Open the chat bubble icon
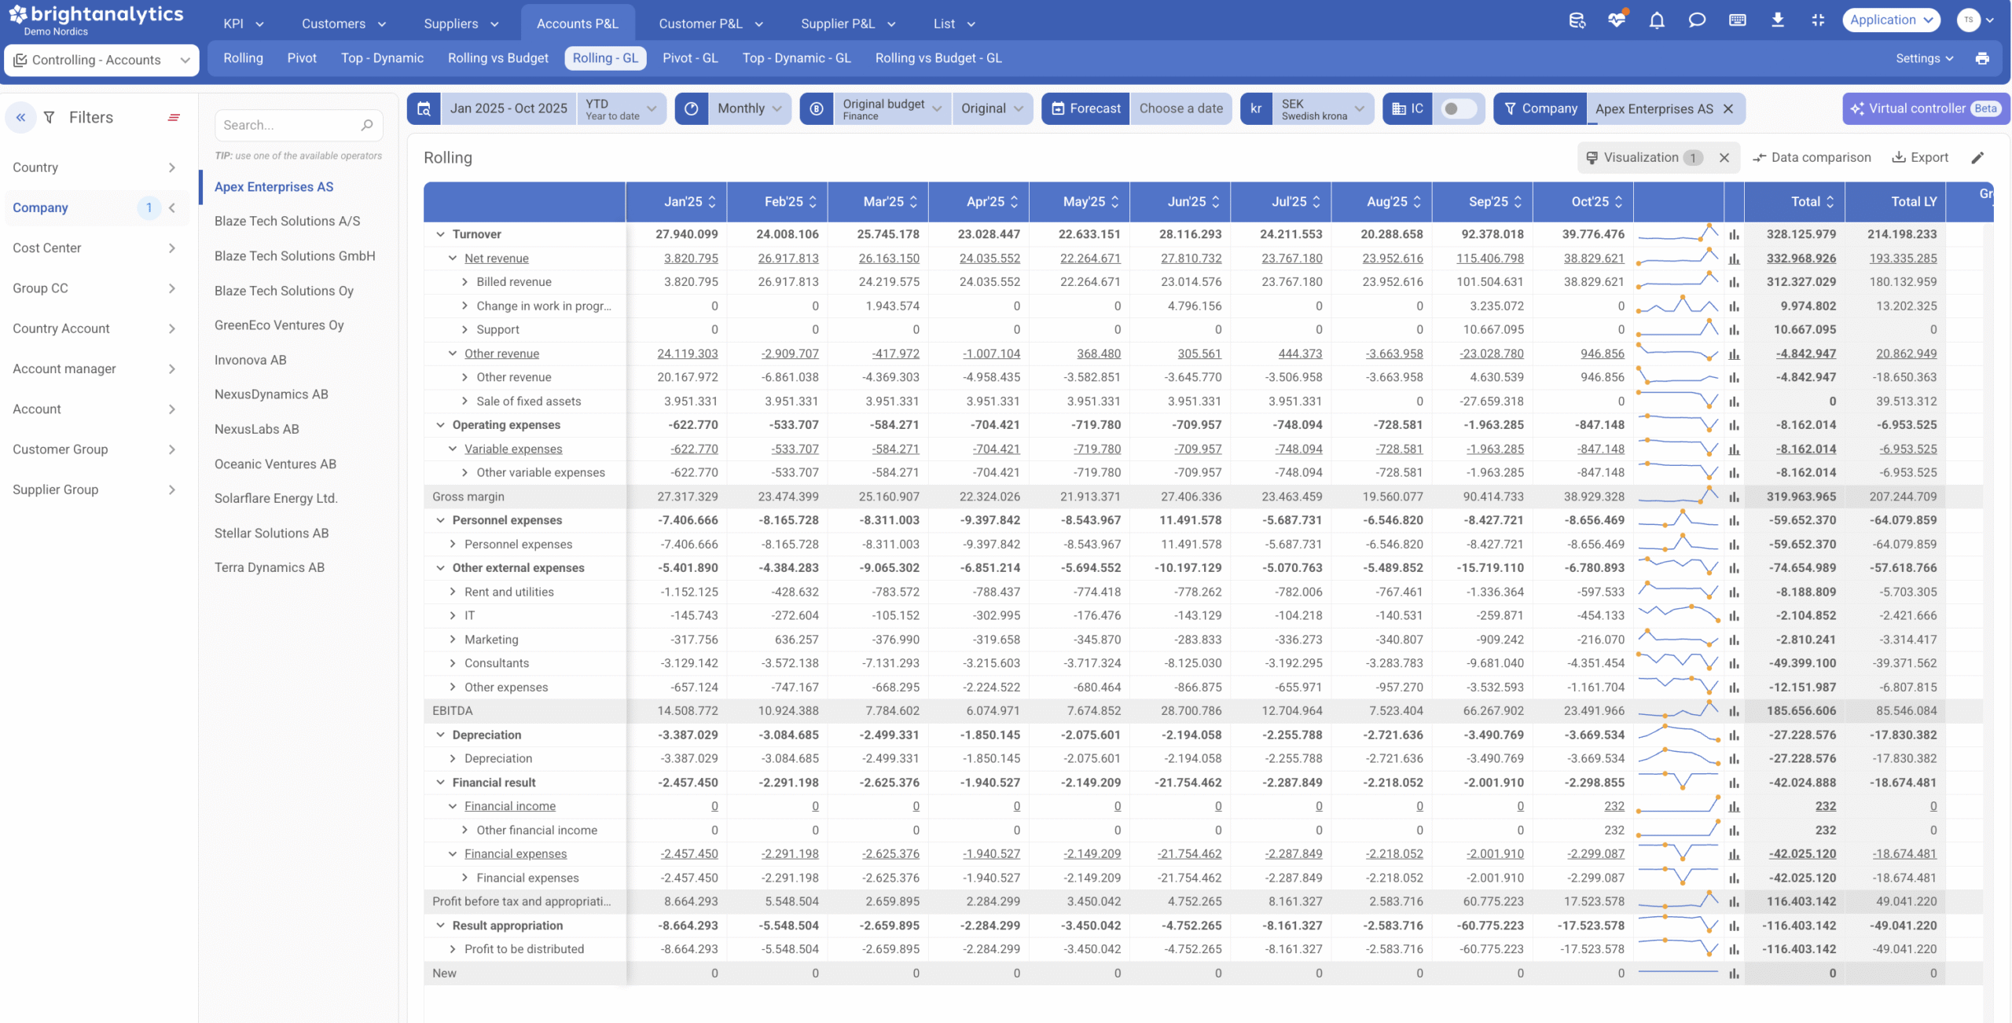The width and height of the screenshot is (2012, 1023). (x=1696, y=20)
